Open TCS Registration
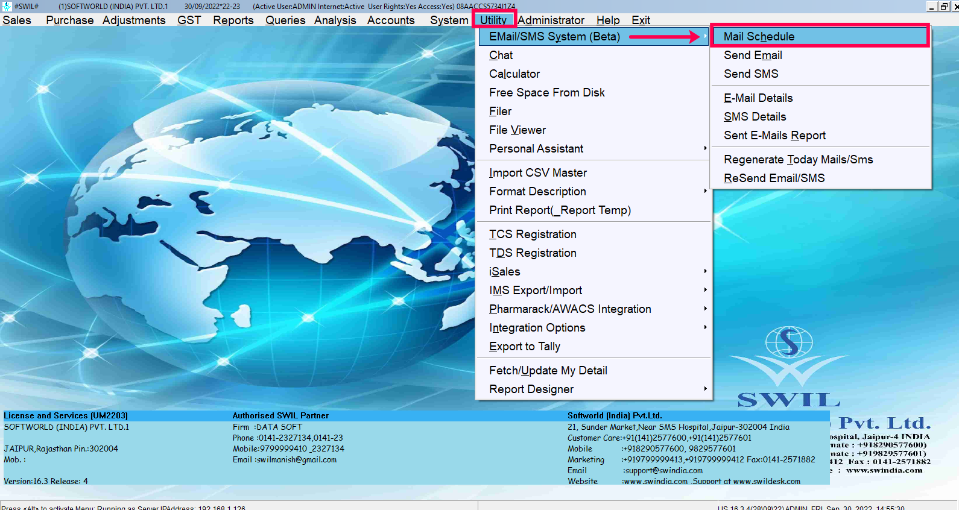The width and height of the screenshot is (959, 510). (x=593, y=234)
